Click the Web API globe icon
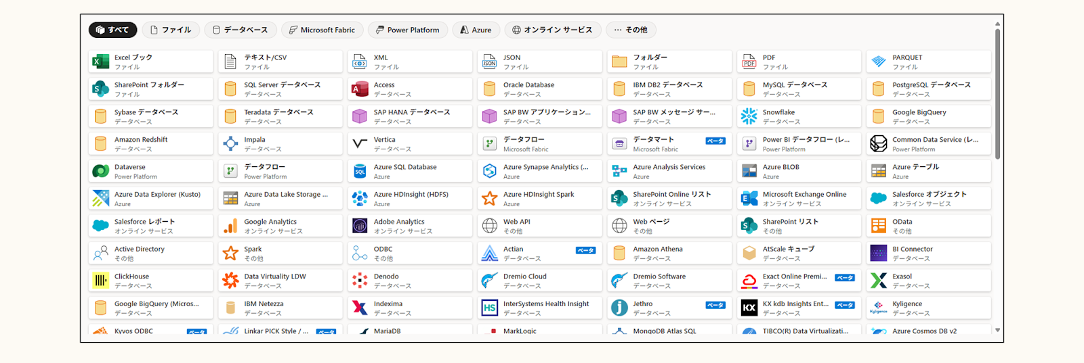Viewport: 1084px width, 363px height. 489,226
